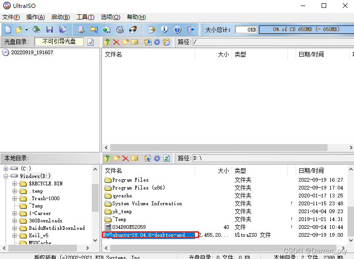Click the disc path field showing /
The image size is (354, 259).
pos(273,42)
